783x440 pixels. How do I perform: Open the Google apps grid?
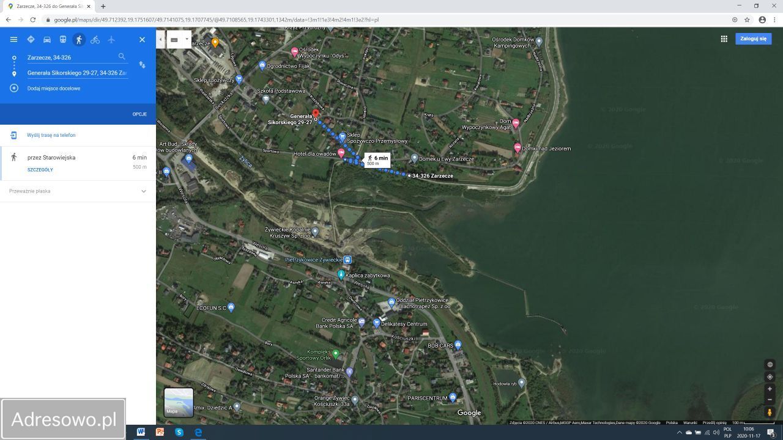click(724, 38)
